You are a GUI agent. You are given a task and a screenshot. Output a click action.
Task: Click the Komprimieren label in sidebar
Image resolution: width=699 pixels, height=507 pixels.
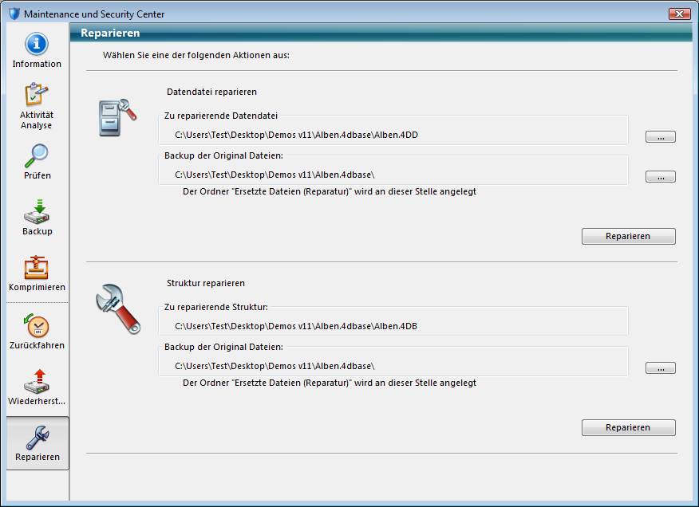tap(37, 287)
